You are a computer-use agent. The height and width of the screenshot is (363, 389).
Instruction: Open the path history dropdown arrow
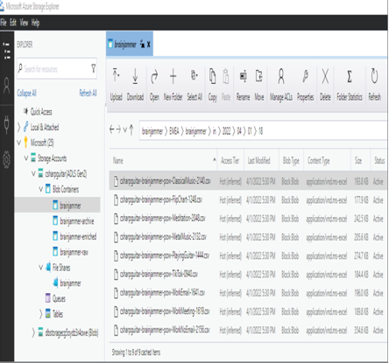pos(125,129)
